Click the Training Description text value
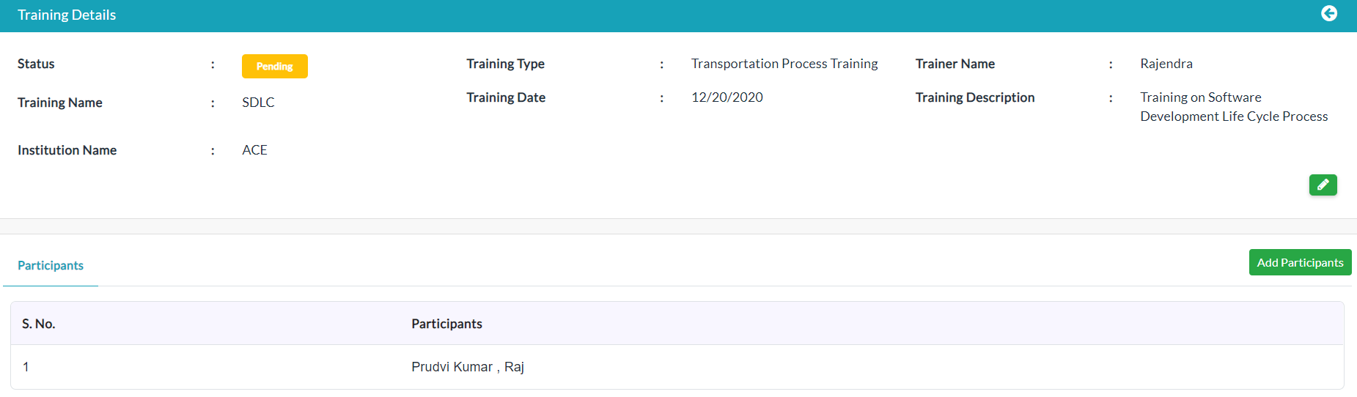Screen dimensions: 1357x397 pos(1234,107)
